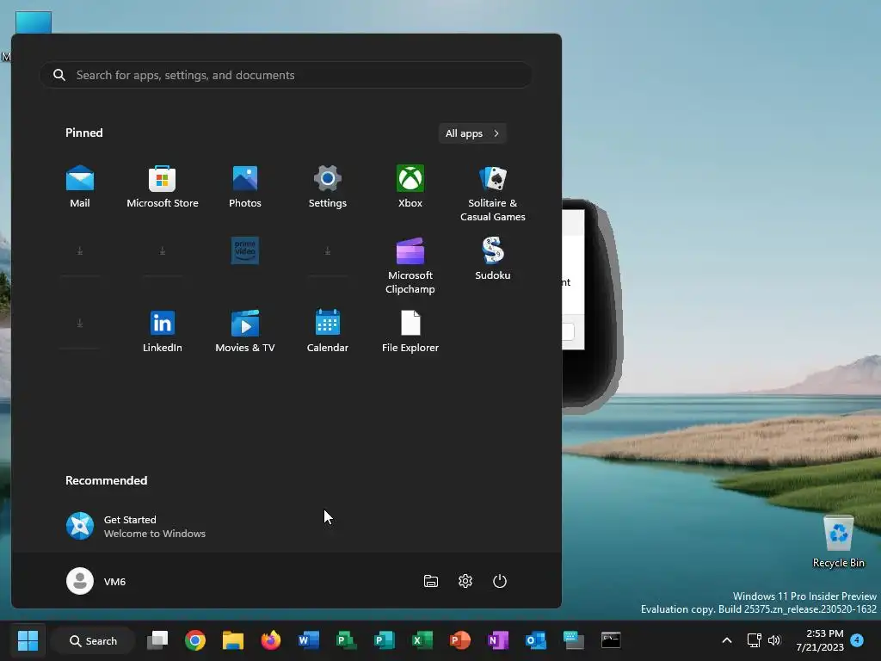Open pinned File Explorer
Viewport: 881px width, 661px height.
tap(410, 331)
